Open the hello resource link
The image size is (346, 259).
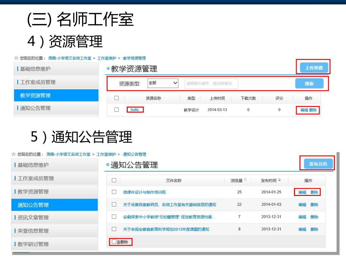[135, 110]
